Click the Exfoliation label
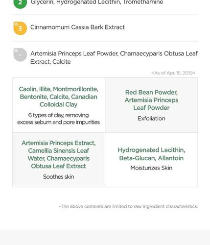Viewport: 210px width, 245px height. [x=151, y=119]
